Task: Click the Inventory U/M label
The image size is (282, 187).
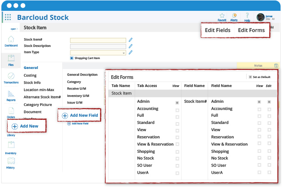Action: point(78,96)
